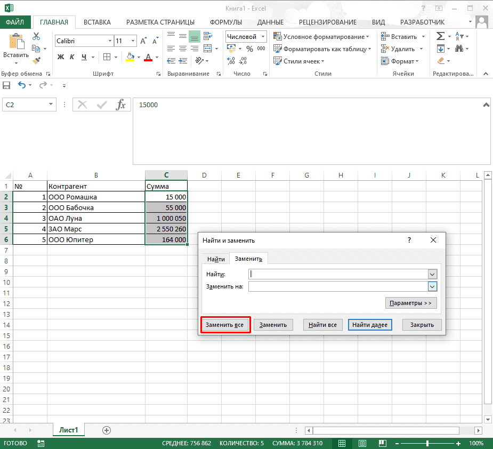This screenshot has height=449, width=493.
Task: Click the AutoSum sigma icon
Action: point(440,36)
